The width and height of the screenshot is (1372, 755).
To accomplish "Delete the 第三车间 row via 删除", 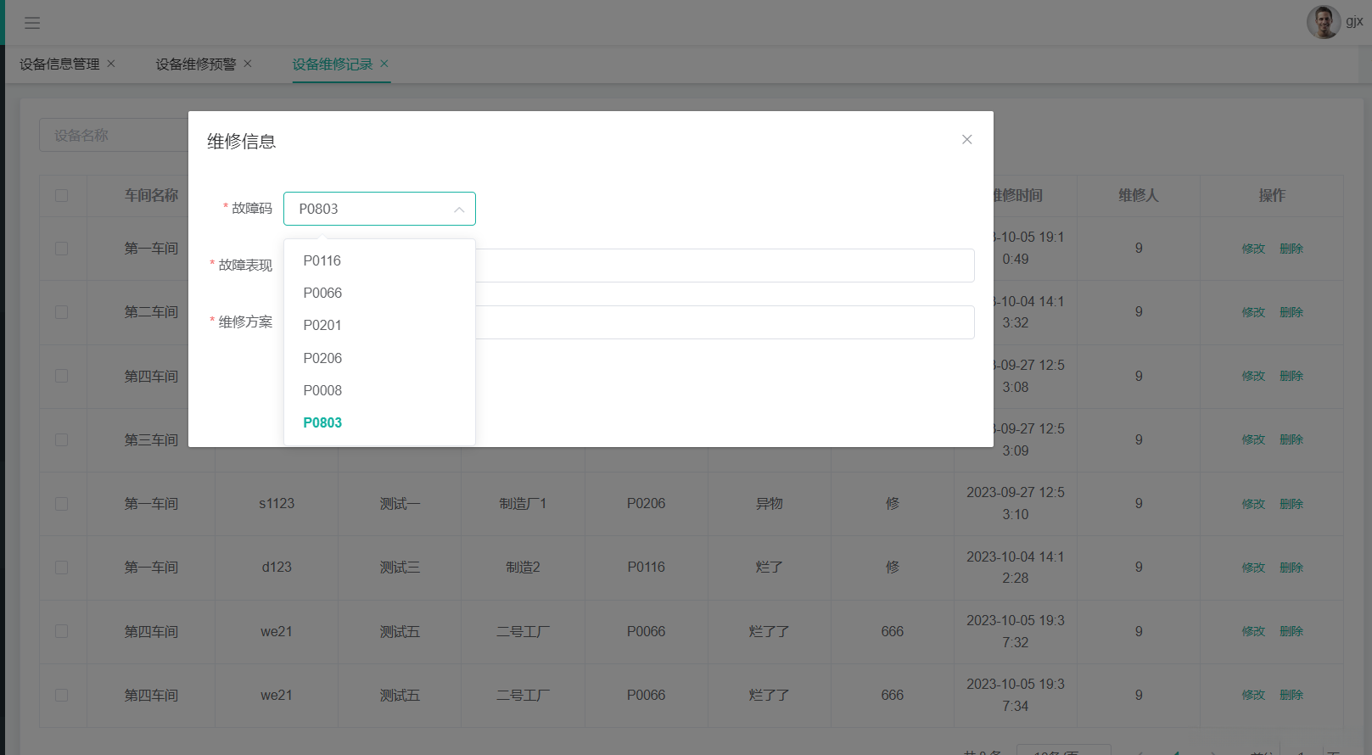I will point(1291,439).
